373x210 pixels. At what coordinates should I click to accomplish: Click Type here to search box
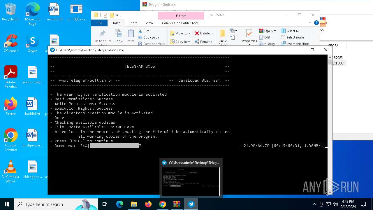tap(56, 204)
